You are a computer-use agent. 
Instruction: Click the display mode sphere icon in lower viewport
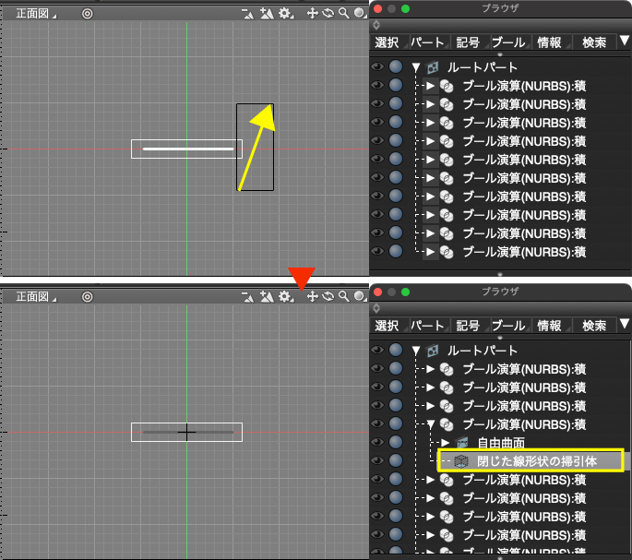[360, 296]
